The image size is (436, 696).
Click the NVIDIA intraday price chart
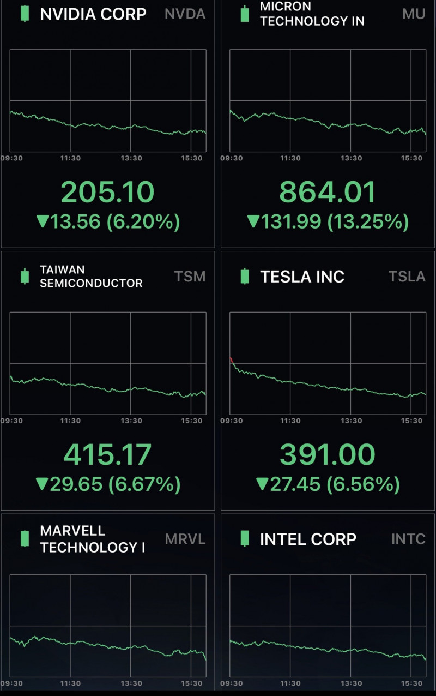(108, 101)
